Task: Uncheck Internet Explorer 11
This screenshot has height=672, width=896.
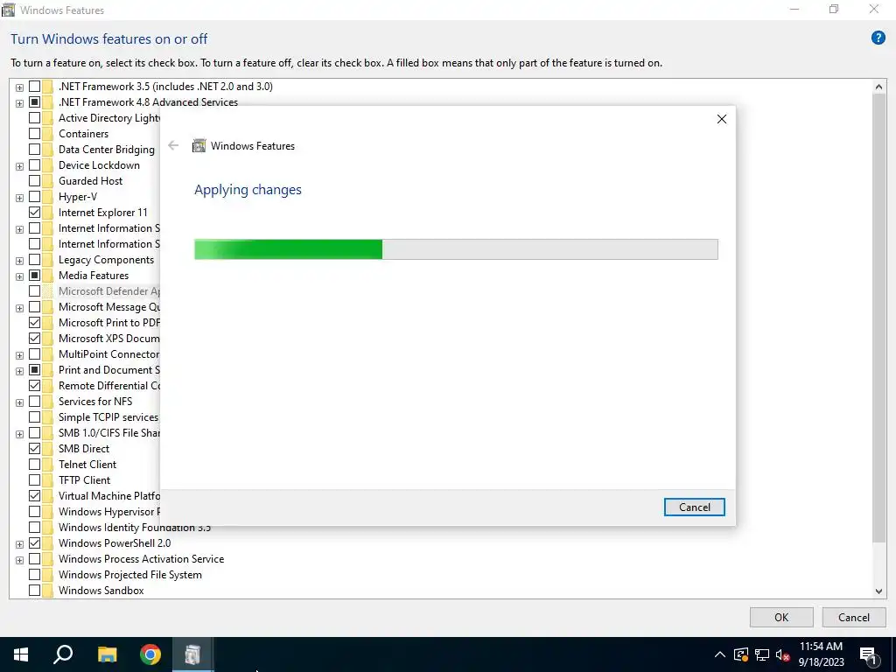Action: [x=34, y=213]
